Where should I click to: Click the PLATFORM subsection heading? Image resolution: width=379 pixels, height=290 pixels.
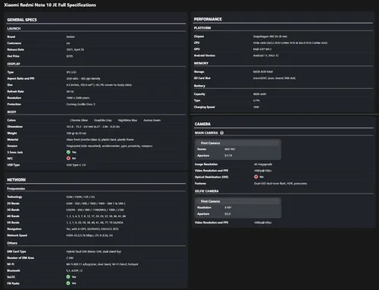202,28
